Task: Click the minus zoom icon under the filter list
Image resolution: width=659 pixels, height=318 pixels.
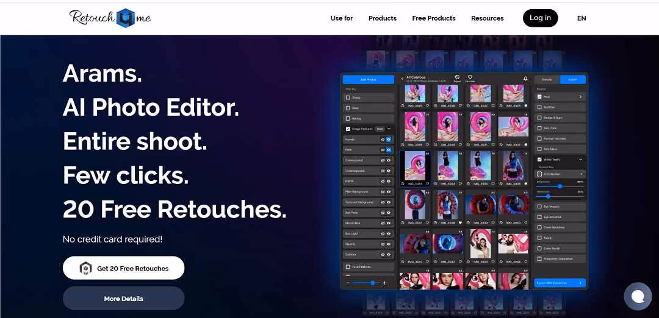Action: tap(348, 283)
